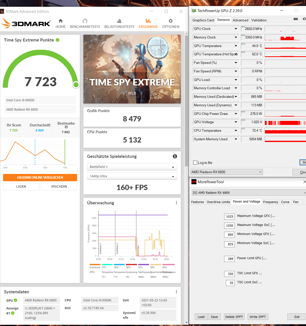
Task: Click the 3DMark logo
Action: [26, 23]
